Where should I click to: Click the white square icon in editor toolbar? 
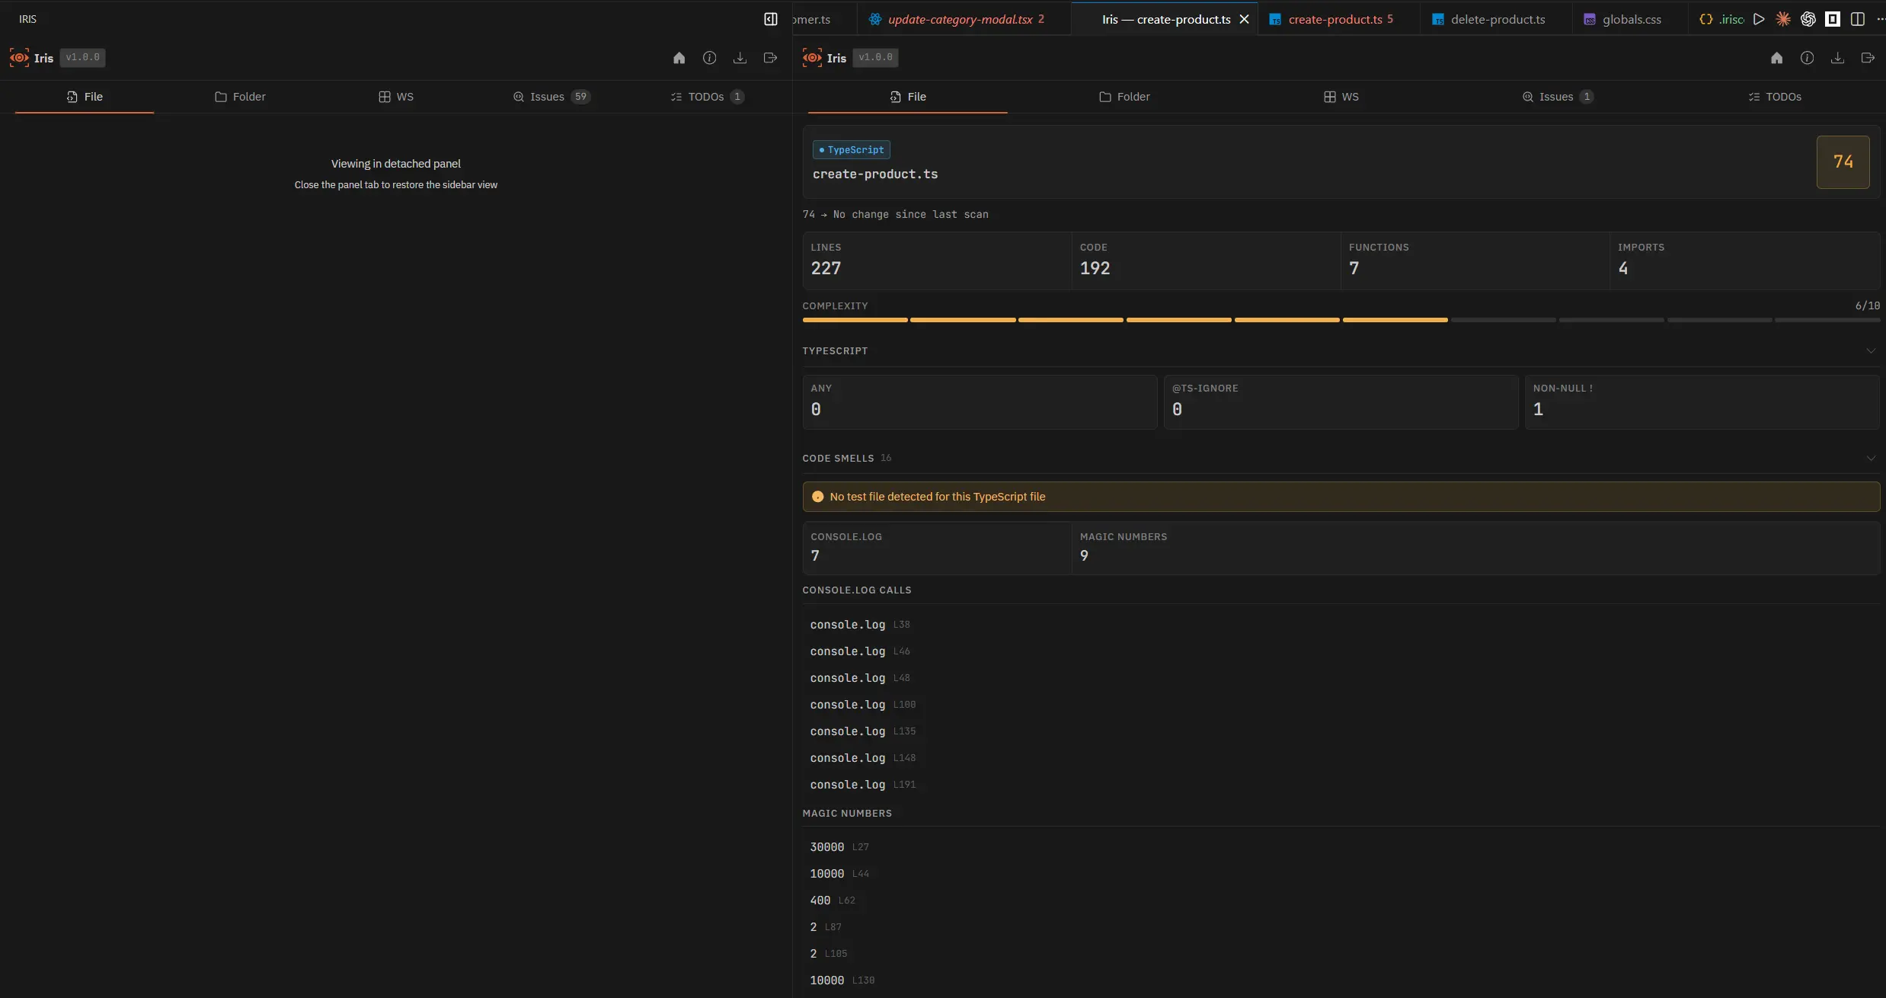point(1833,19)
